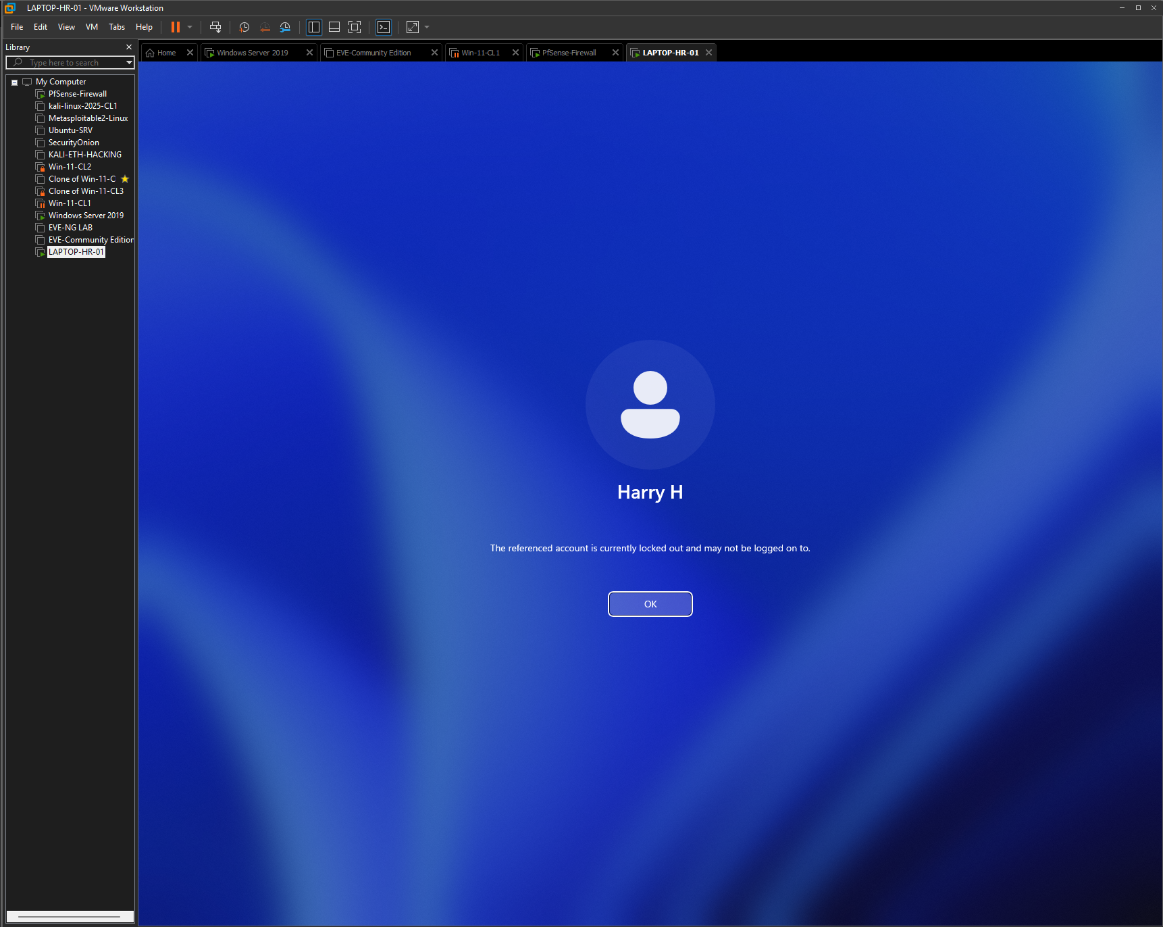The height and width of the screenshot is (927, 1163).
Task: Revert to snapshot toolbar icon
Action: point(265,27)
